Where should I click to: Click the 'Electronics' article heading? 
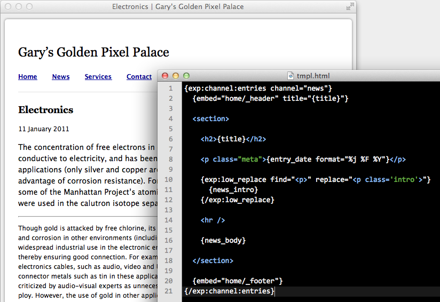pyautogui.click(x=46, y=110)
